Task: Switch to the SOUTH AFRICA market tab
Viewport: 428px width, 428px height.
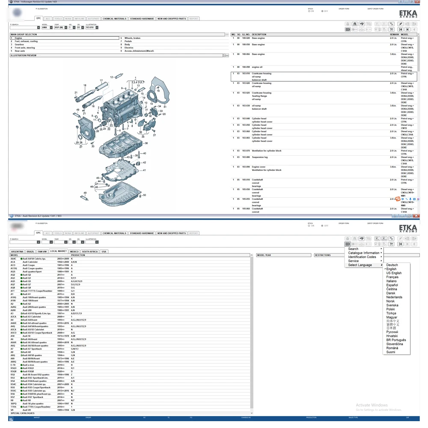Action: coord(90,252)
